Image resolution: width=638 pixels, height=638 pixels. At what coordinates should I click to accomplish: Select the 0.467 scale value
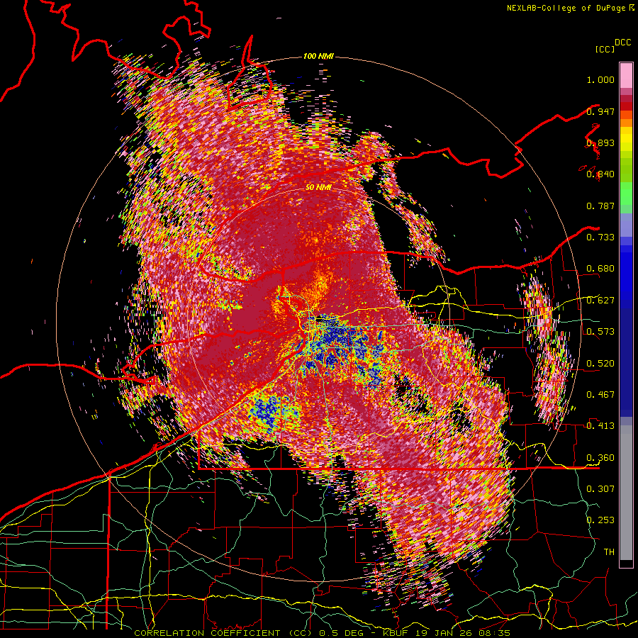click(x=600, y=395)
